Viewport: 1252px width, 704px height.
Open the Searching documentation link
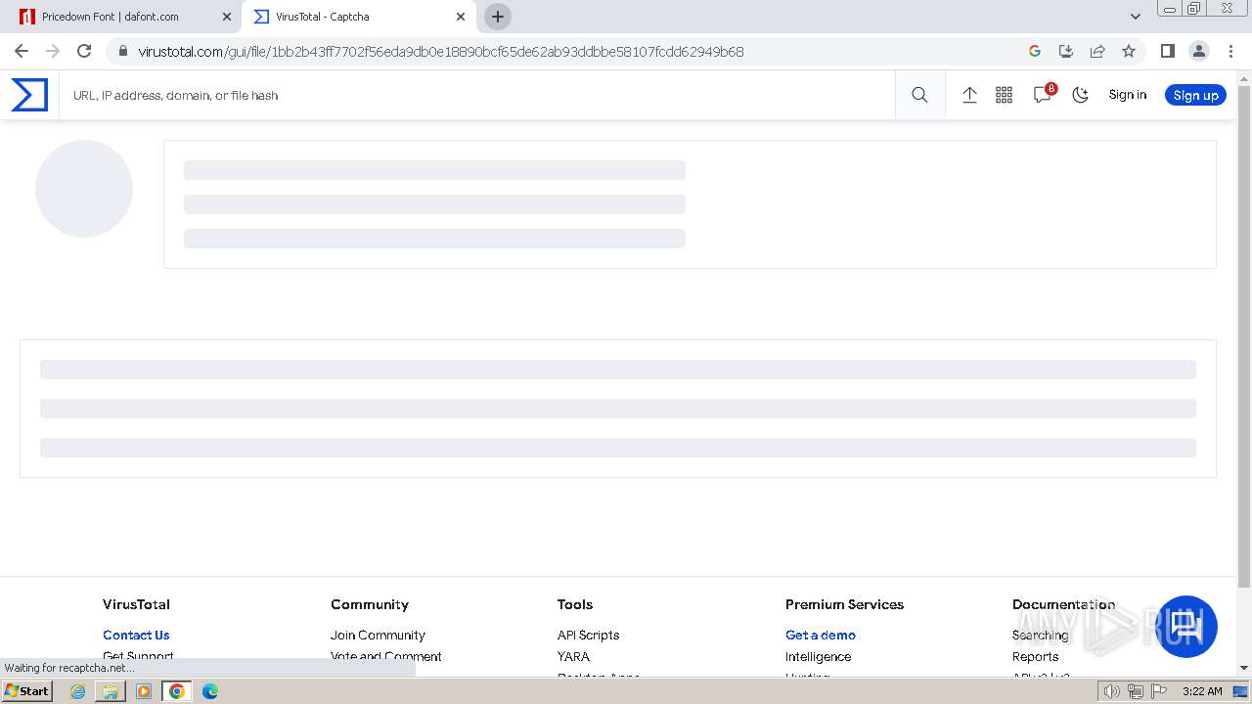(x=1040, y=635)
